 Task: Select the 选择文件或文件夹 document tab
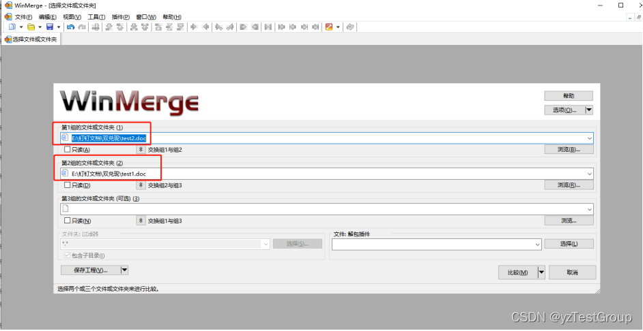[x=31, y=40]
